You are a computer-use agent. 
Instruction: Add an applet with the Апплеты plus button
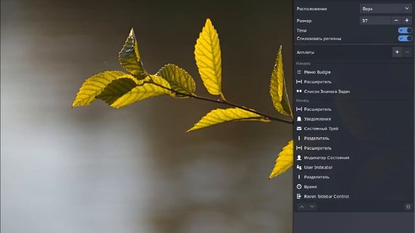point(397,52)
